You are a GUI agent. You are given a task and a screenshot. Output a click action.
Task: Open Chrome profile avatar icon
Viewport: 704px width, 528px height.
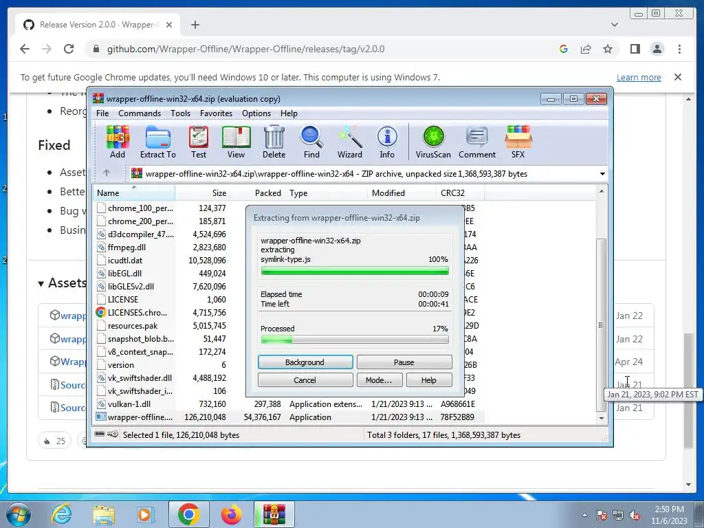657,49
